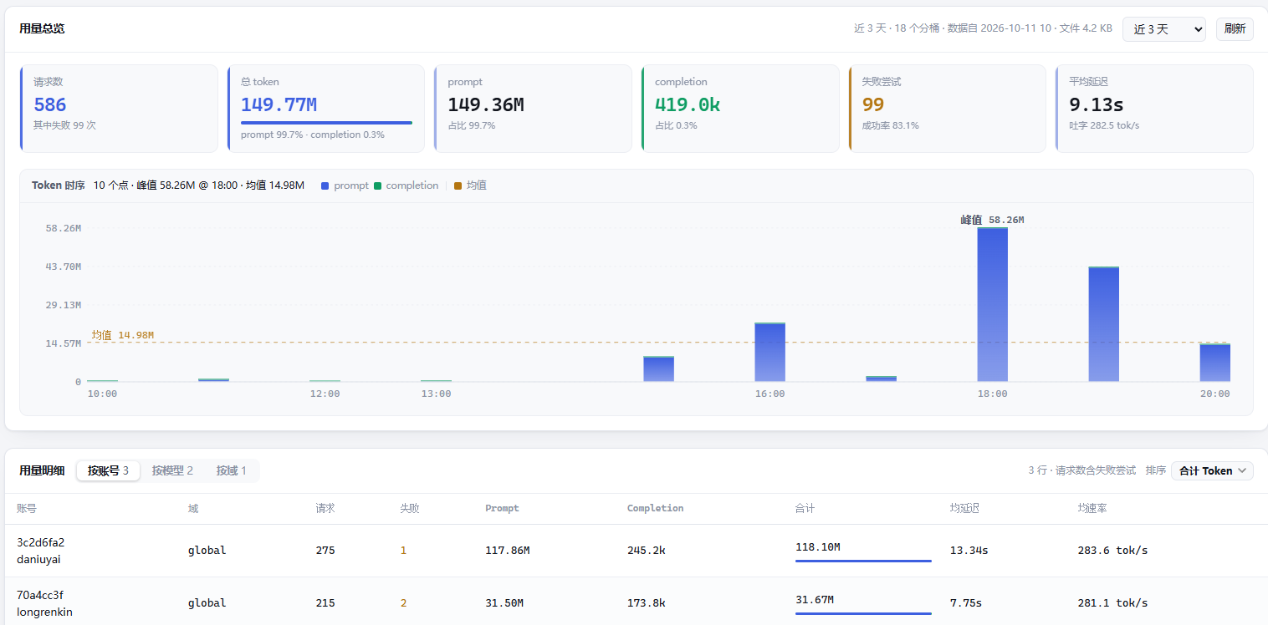Select the 13.34s latency cell
This screenshot has height=625, width=1268.
969,551
